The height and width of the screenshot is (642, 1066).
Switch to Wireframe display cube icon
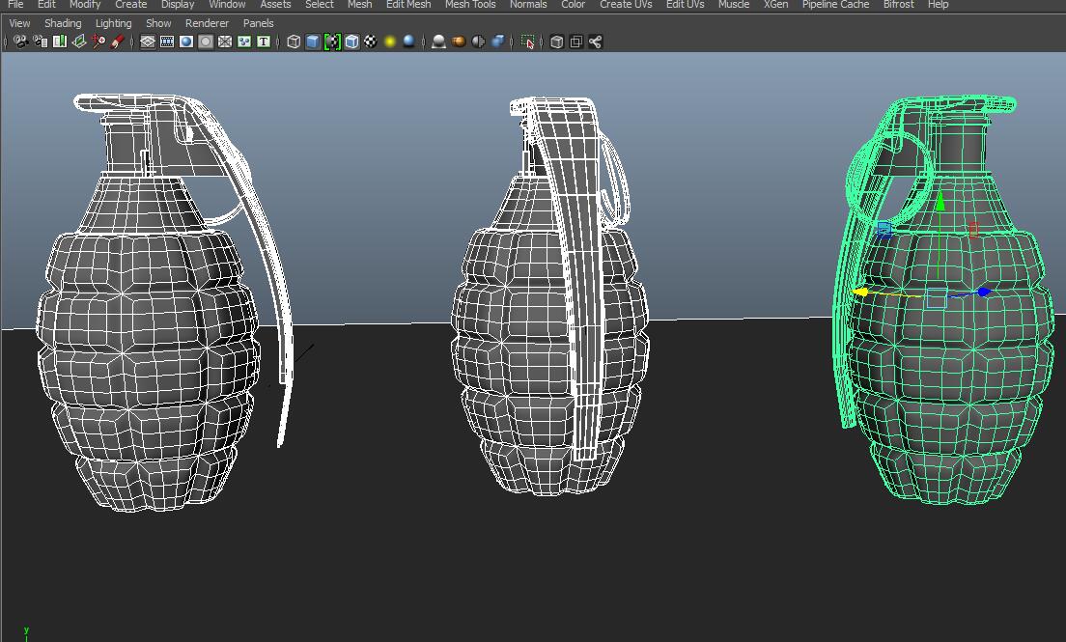click(294, 42)
